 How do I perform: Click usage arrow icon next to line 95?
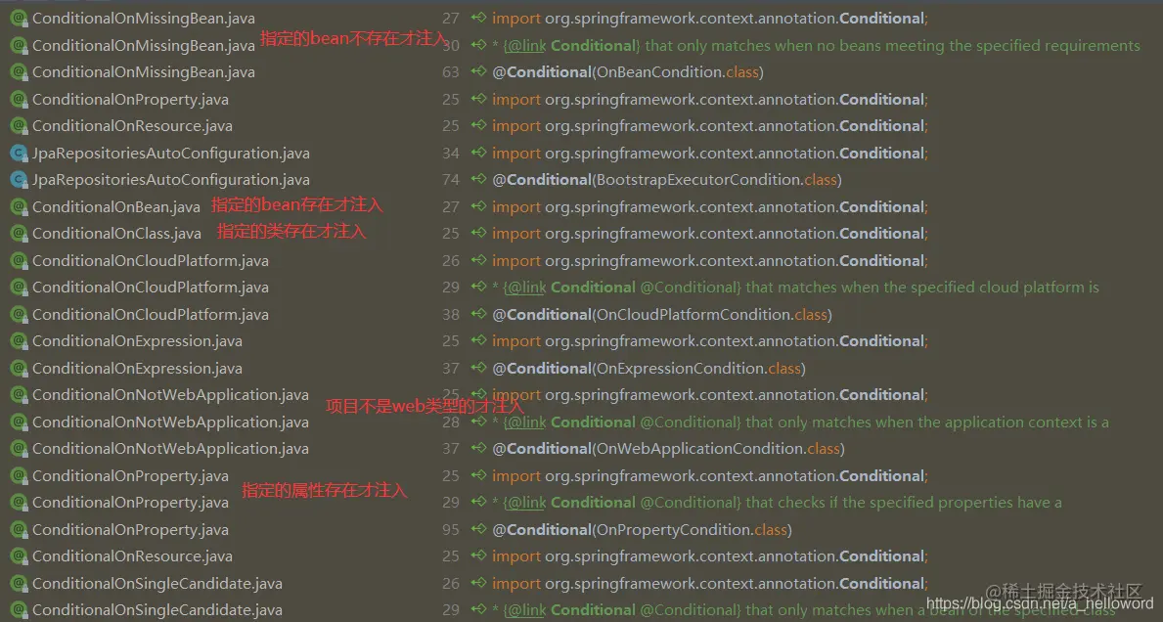click(x=479, y=529)
